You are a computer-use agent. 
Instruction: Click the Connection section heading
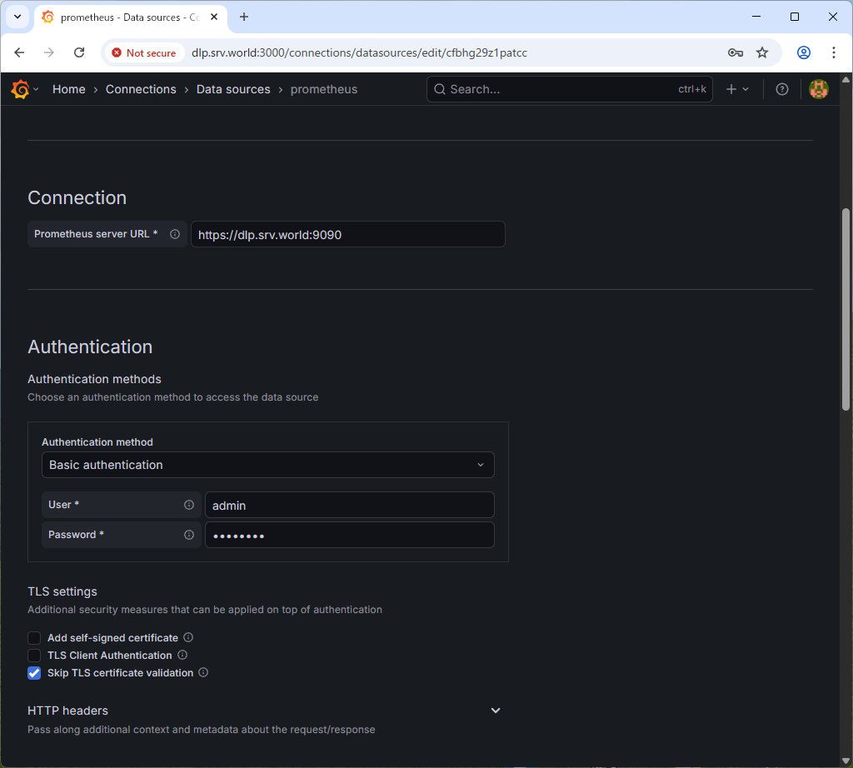pos(77,197)
